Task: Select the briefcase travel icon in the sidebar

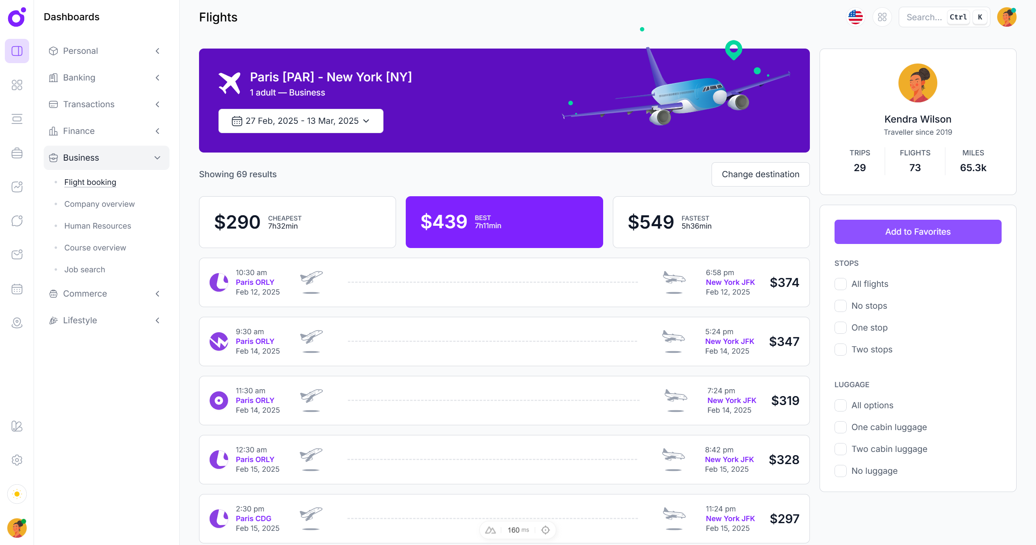Action: click(17, 153)
